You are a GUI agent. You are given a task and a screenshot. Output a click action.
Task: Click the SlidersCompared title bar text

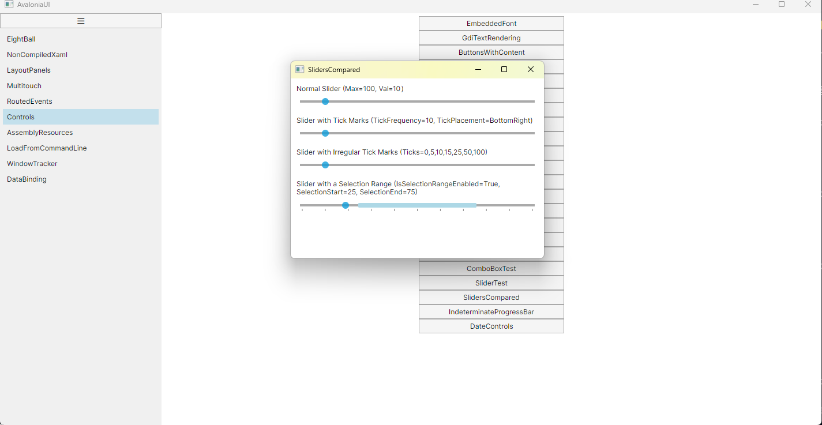[334, 70]
